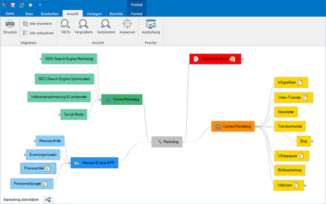Image resolution: width=326 pixels, height=204 pixels.
Task: Click the small white square quick-access icon
Action: point(30,5)
